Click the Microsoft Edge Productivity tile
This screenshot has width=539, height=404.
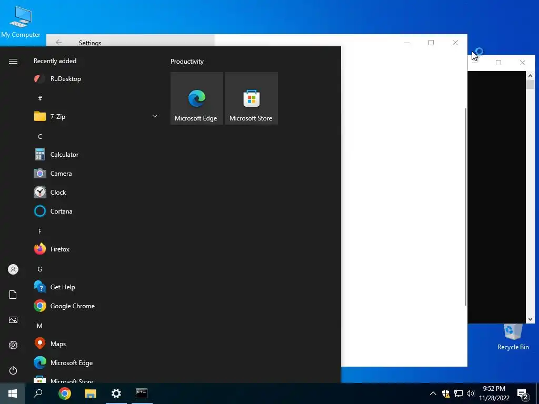tap(197, 98)
